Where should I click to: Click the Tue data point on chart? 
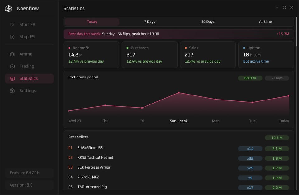253,102
